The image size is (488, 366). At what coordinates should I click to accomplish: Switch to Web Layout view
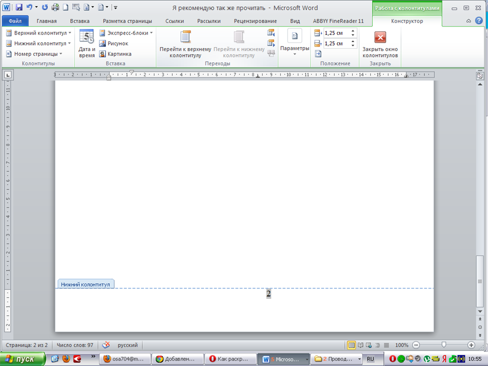point(369,345)
